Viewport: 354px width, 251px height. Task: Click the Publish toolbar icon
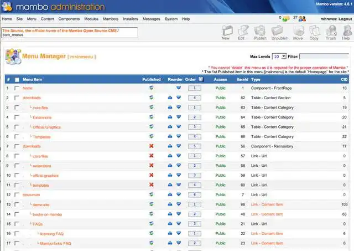[260, 32]
